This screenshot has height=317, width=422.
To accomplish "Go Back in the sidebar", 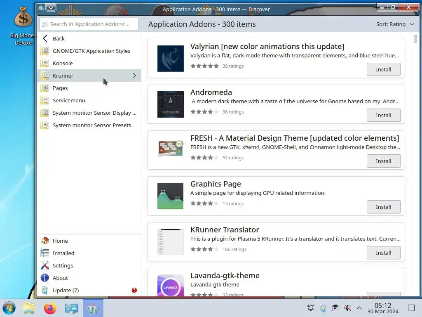I will (89, 38).
